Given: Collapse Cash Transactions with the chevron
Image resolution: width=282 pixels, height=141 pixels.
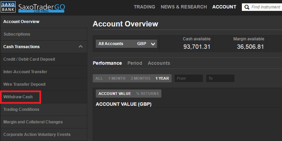Looking at the screenshot, I should (x=81, y=47).
